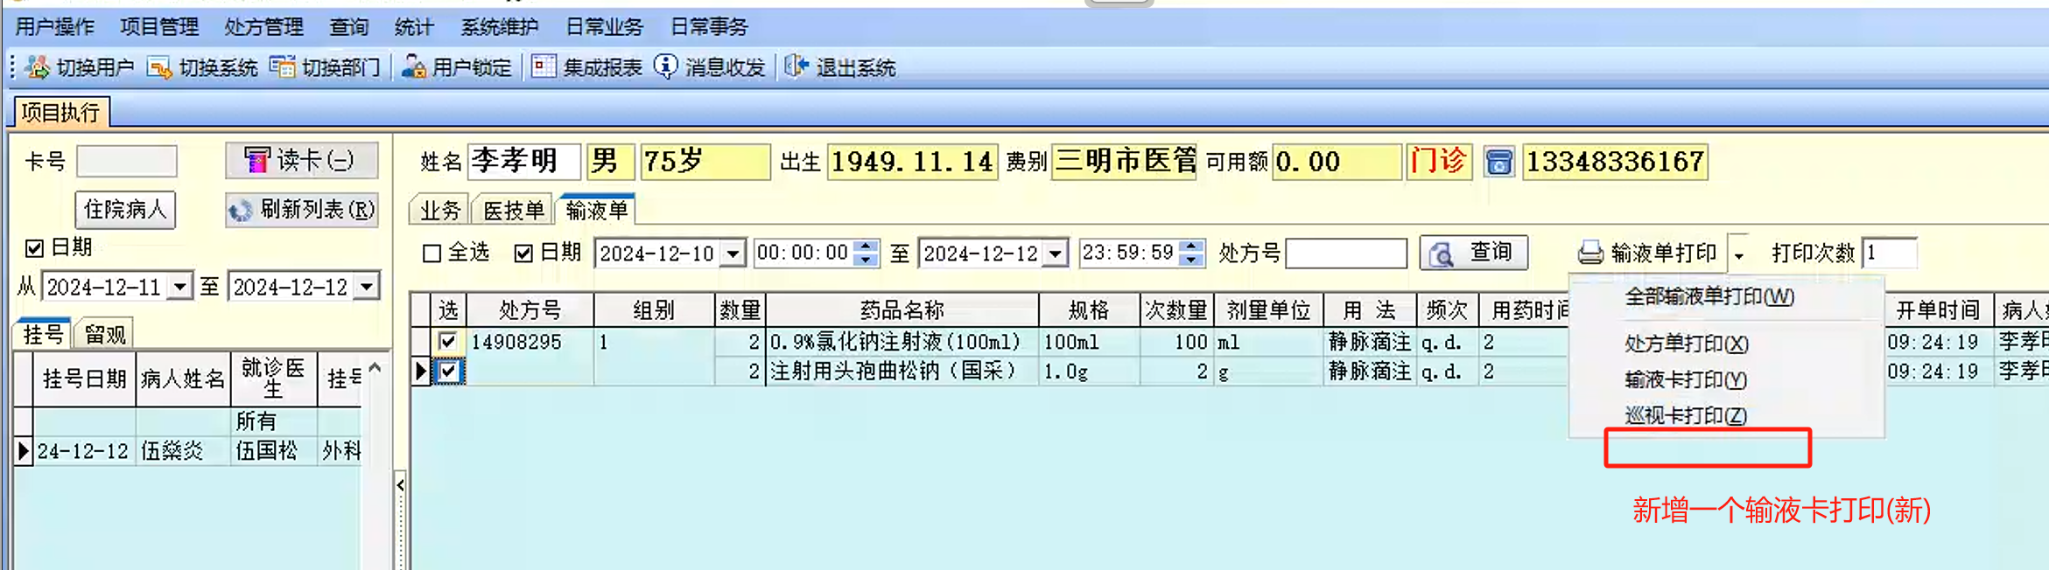Click the 姓名 field showing 李孝明
The height and width of the screenshot is (570, 2049).
point(523,162)
